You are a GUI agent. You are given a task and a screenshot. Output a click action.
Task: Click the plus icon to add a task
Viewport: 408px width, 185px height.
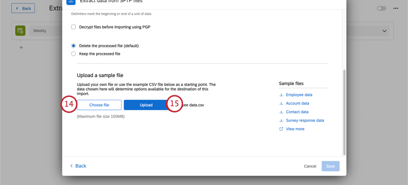tap(21, 48)
